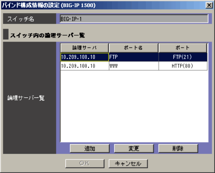Click the WWW port name cell
Image resolution: width=215 pixels, height=173 pixels.
[134, 66]
